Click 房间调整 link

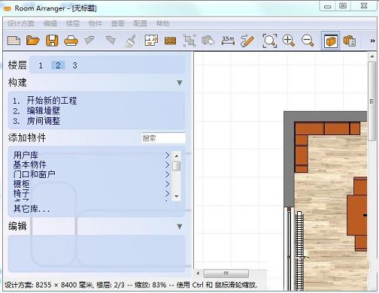44,121
